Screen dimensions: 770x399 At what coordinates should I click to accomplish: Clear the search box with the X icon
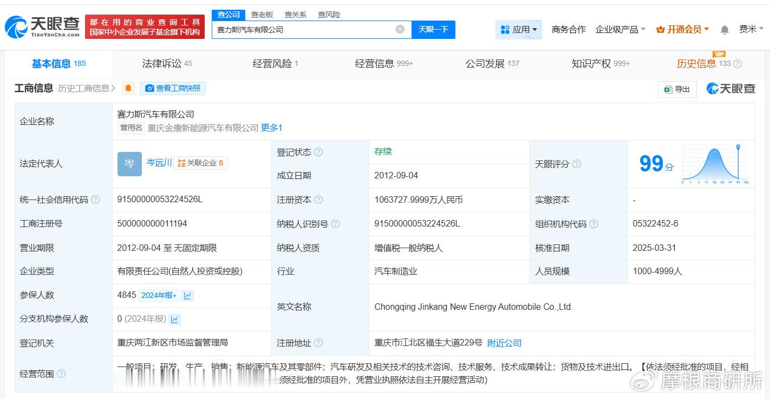click(400, 29)
